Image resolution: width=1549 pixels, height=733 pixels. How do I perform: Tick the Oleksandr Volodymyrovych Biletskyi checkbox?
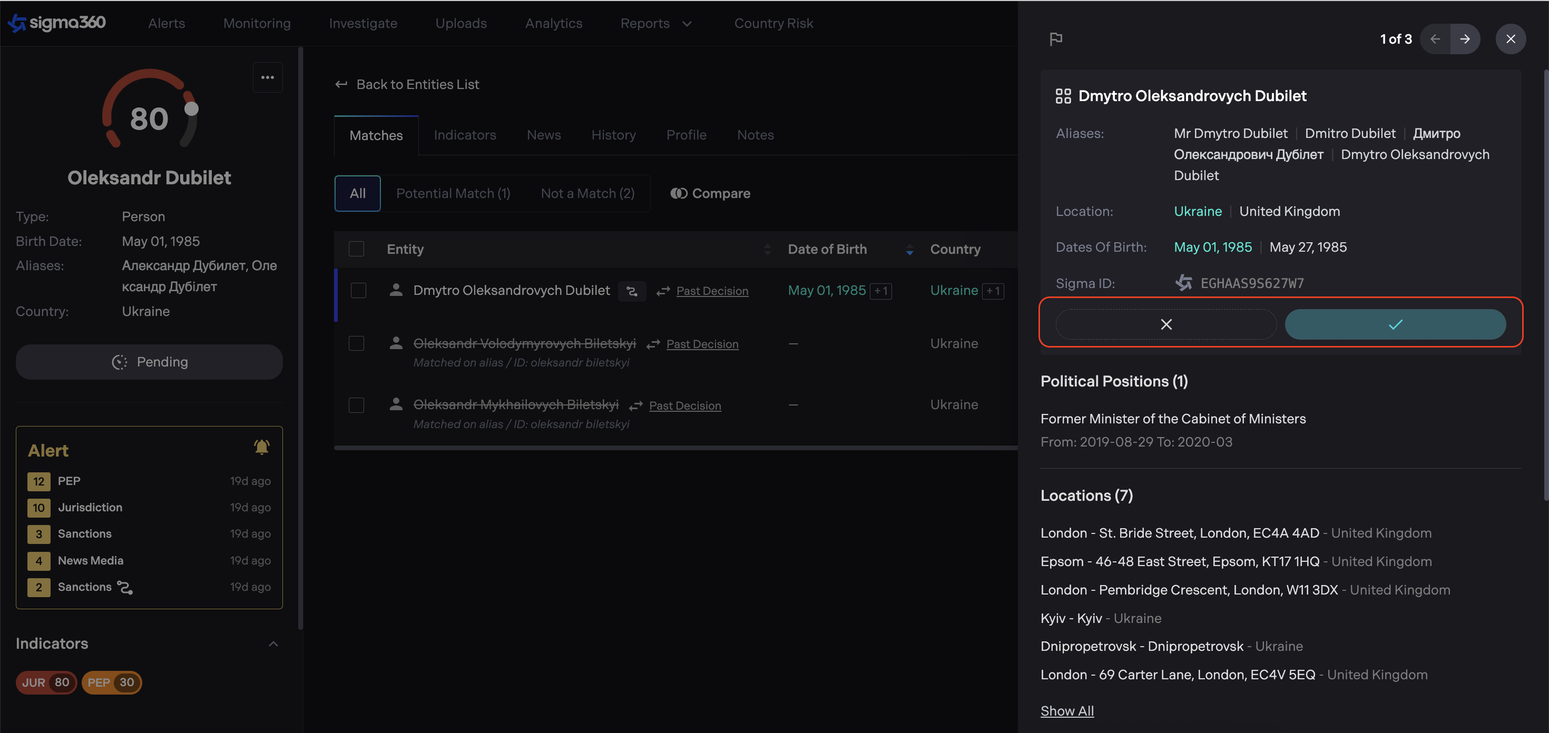pos(357,344)
